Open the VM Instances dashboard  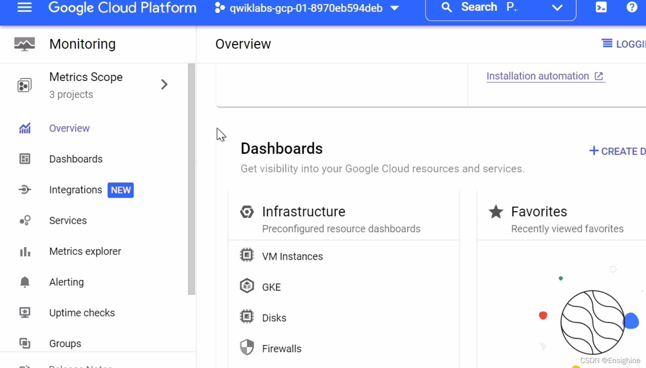[x=292, y=256]
